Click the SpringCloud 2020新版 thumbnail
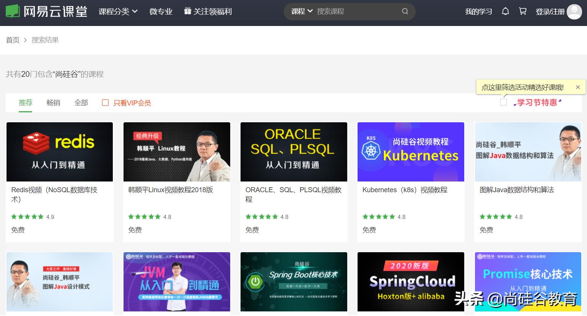The width and height of the screenshot is (587, 316). coord(411,282)
